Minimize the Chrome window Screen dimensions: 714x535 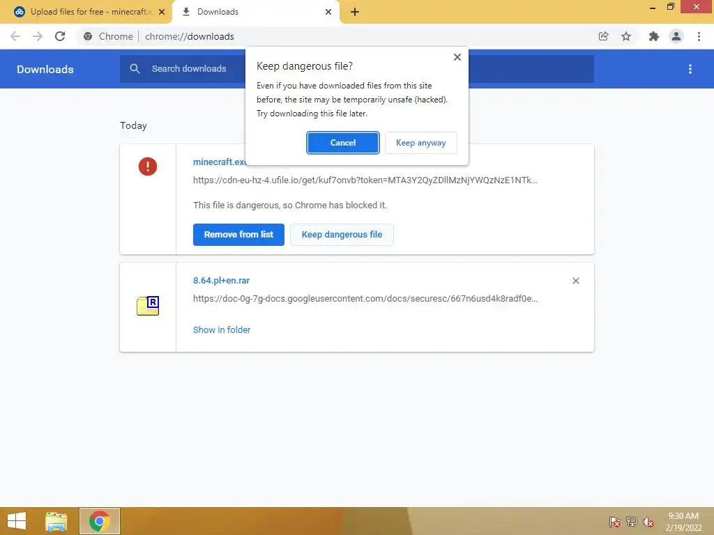tap(653, 7)
